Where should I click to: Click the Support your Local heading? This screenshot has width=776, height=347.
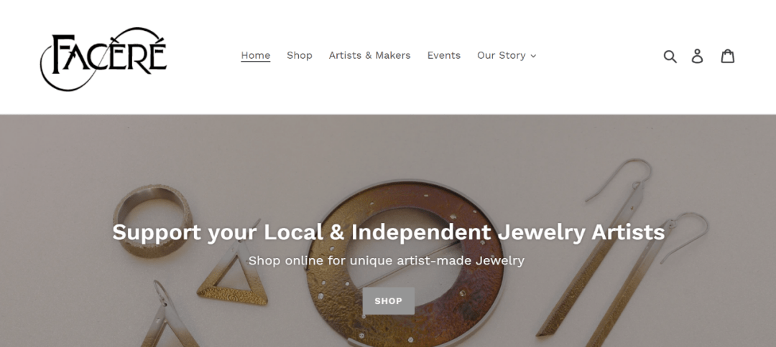(x=388, y=232)
